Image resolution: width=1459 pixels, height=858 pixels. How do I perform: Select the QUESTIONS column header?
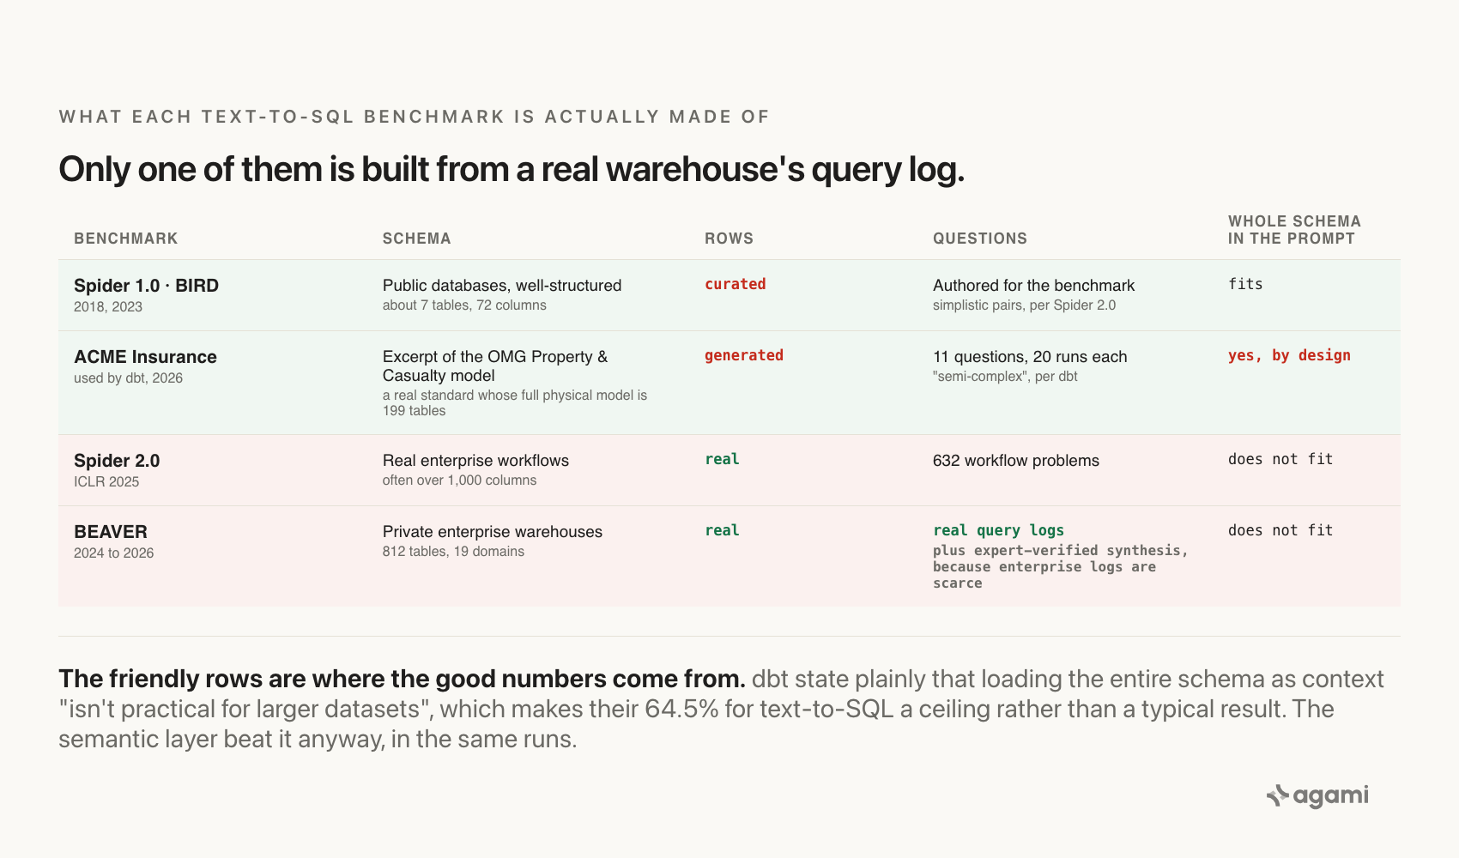(980, 239)
